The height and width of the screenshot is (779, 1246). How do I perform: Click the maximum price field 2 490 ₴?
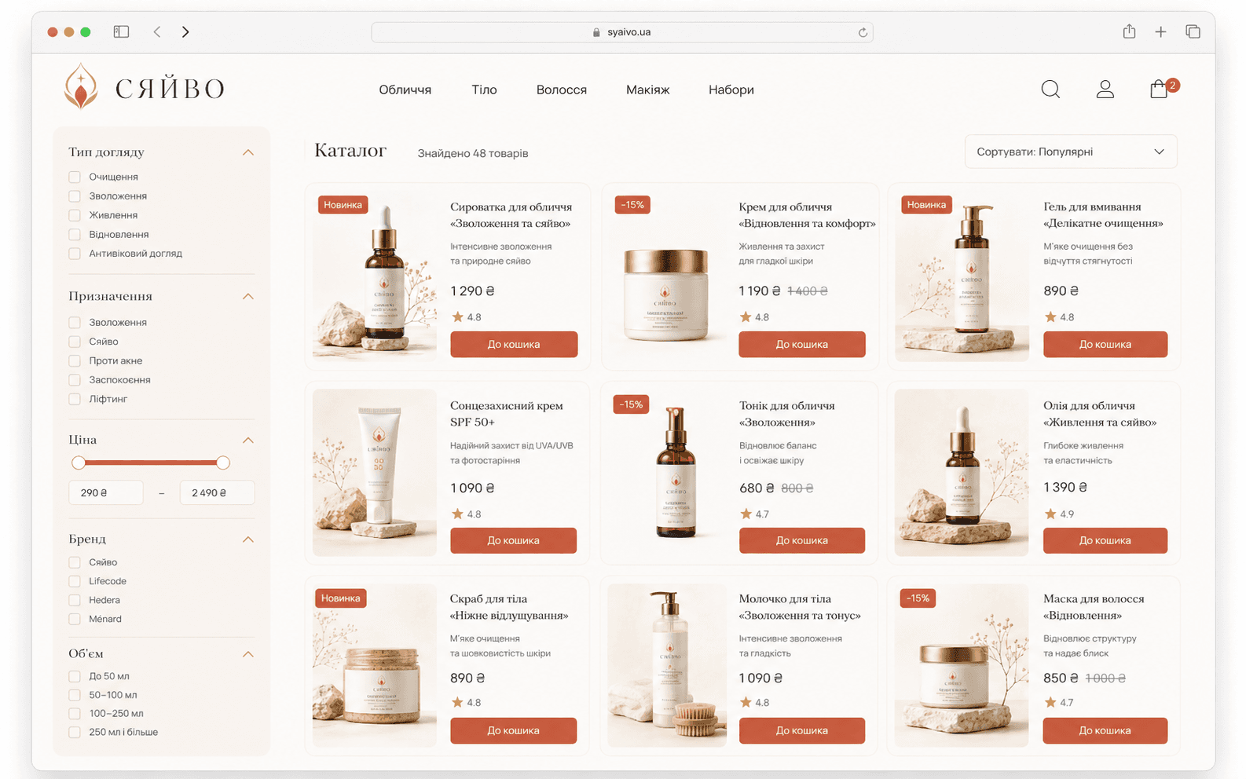point(218,492)
